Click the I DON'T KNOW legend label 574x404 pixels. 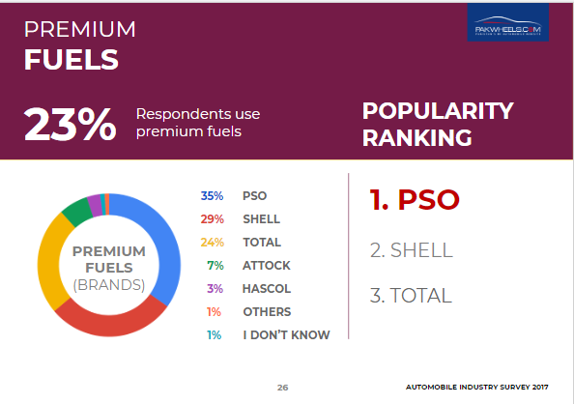[286, 334]
